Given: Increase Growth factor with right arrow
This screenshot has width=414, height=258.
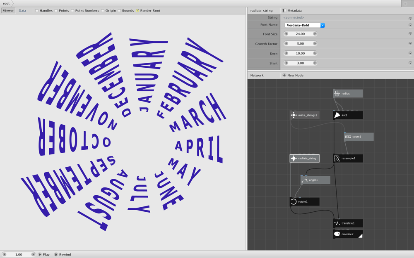Looking at the screenshot, I should click(x=315, y=43).
